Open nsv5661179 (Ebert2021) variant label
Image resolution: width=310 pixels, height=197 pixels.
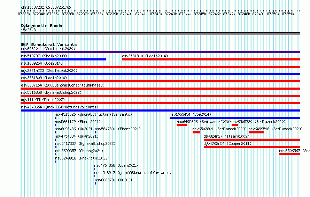pos(78,122)
